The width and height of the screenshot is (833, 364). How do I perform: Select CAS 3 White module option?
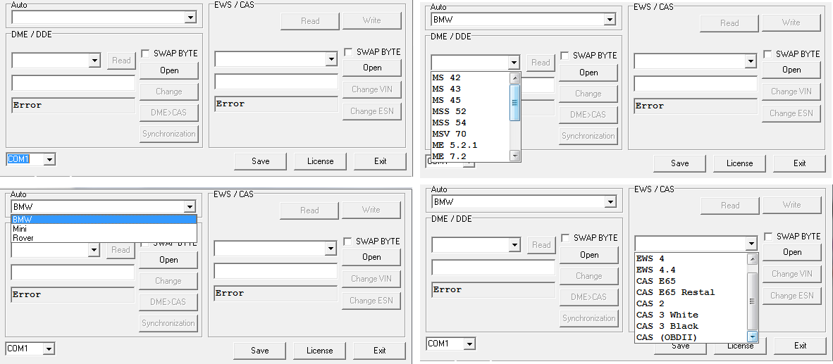point(667,315)
